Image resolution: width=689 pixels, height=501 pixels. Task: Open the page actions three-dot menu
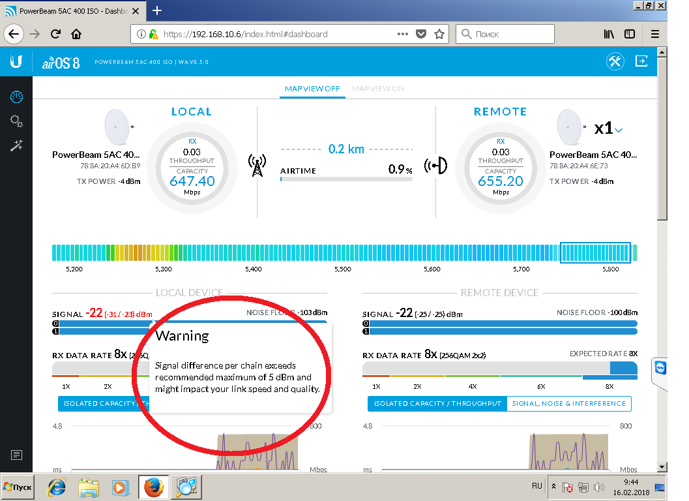(x=402, y=34)
